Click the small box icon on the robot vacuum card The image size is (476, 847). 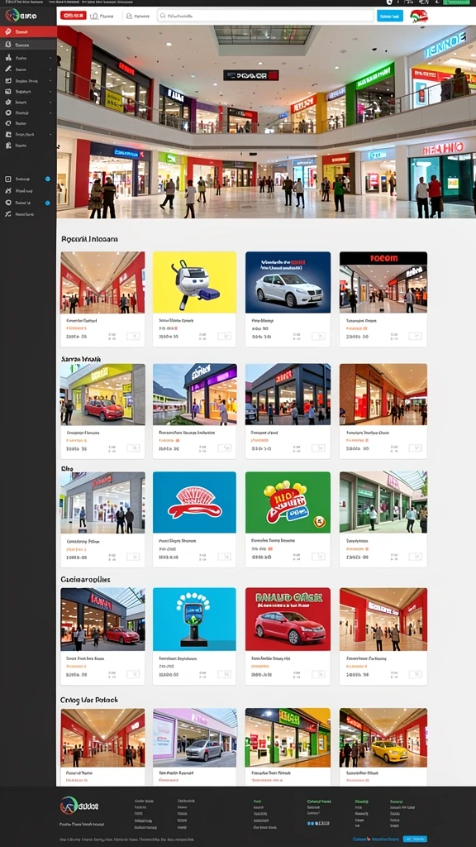[225, 336]
